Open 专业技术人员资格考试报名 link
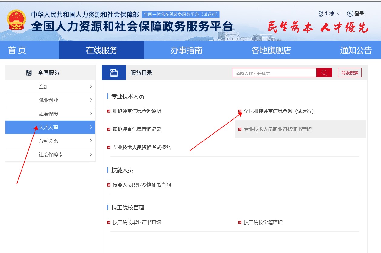Screen dimensions: 381x253 pyautogui.click(x=142, y=148)
